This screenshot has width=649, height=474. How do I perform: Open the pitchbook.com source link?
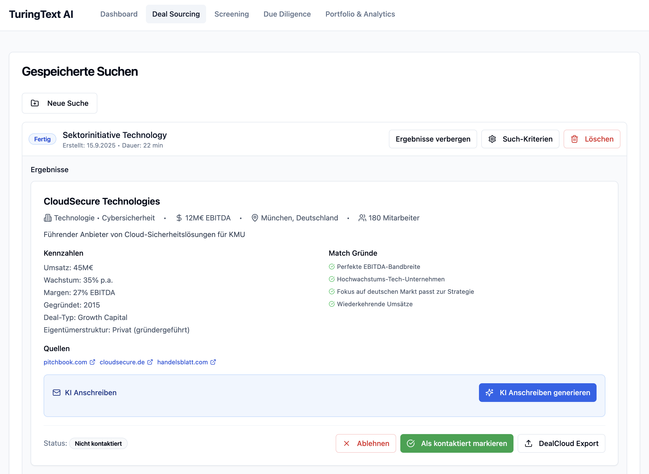pyautogui.click(x=65, y=362)
